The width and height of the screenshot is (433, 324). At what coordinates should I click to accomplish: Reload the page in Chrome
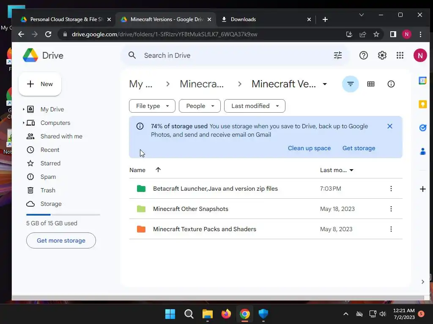(48, 35)
